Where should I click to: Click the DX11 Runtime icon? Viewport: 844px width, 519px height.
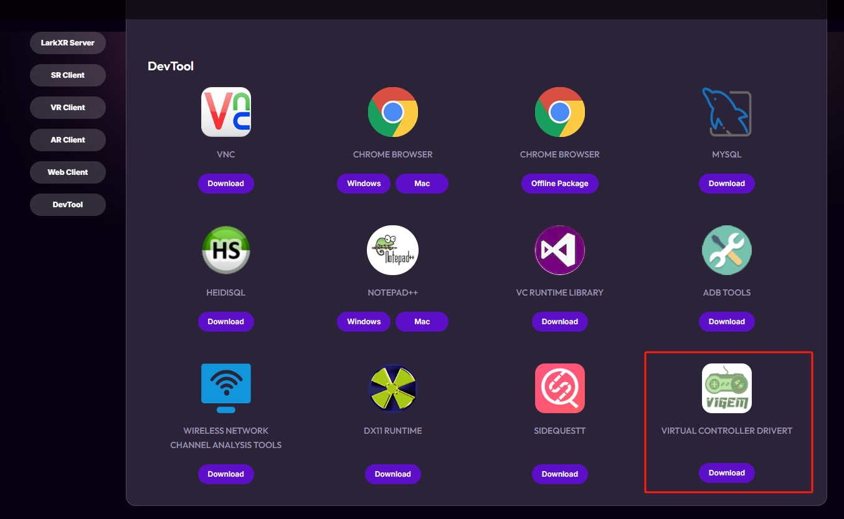(x=393, y=388)
